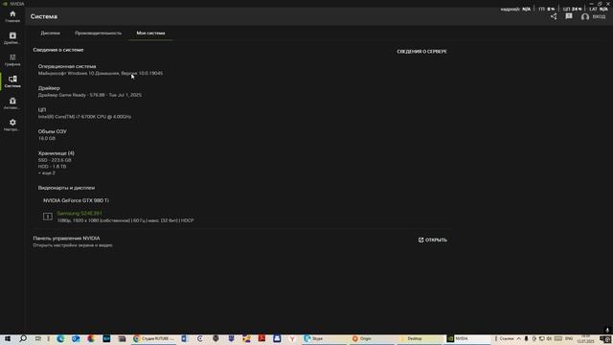The image size is (613, 345).
Task: Open the fifth sidebar section above Settings
Action: click(12, 103)
